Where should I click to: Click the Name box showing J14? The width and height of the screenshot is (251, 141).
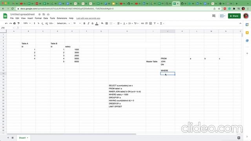[x=7, y=28]
